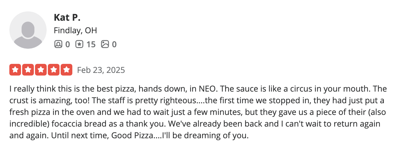Open the Kat P. profile name
The height and width of the screenshot is (147, 406).
(x=67, y=17)
